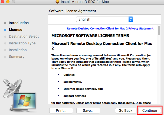Select Installation Type step in sidebar

click(x=22, y=43)
